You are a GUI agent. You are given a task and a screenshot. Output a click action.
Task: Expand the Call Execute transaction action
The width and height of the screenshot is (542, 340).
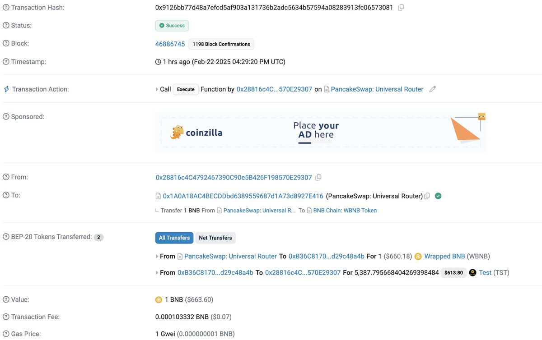click(157, 89)
